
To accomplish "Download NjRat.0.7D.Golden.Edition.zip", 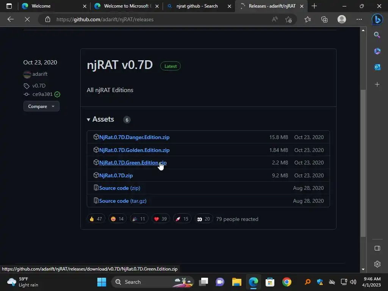I will [x=134, y=150].
